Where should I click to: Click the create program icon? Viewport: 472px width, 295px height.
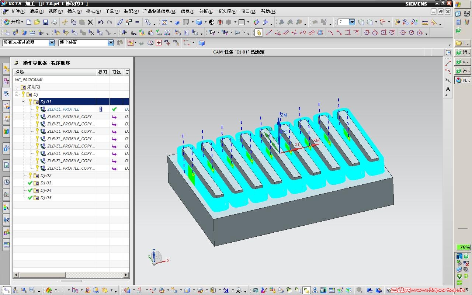click(7, 33)
